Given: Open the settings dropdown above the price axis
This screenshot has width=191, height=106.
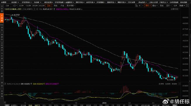Looking at the screenshot, I should [x=175, y=9].
